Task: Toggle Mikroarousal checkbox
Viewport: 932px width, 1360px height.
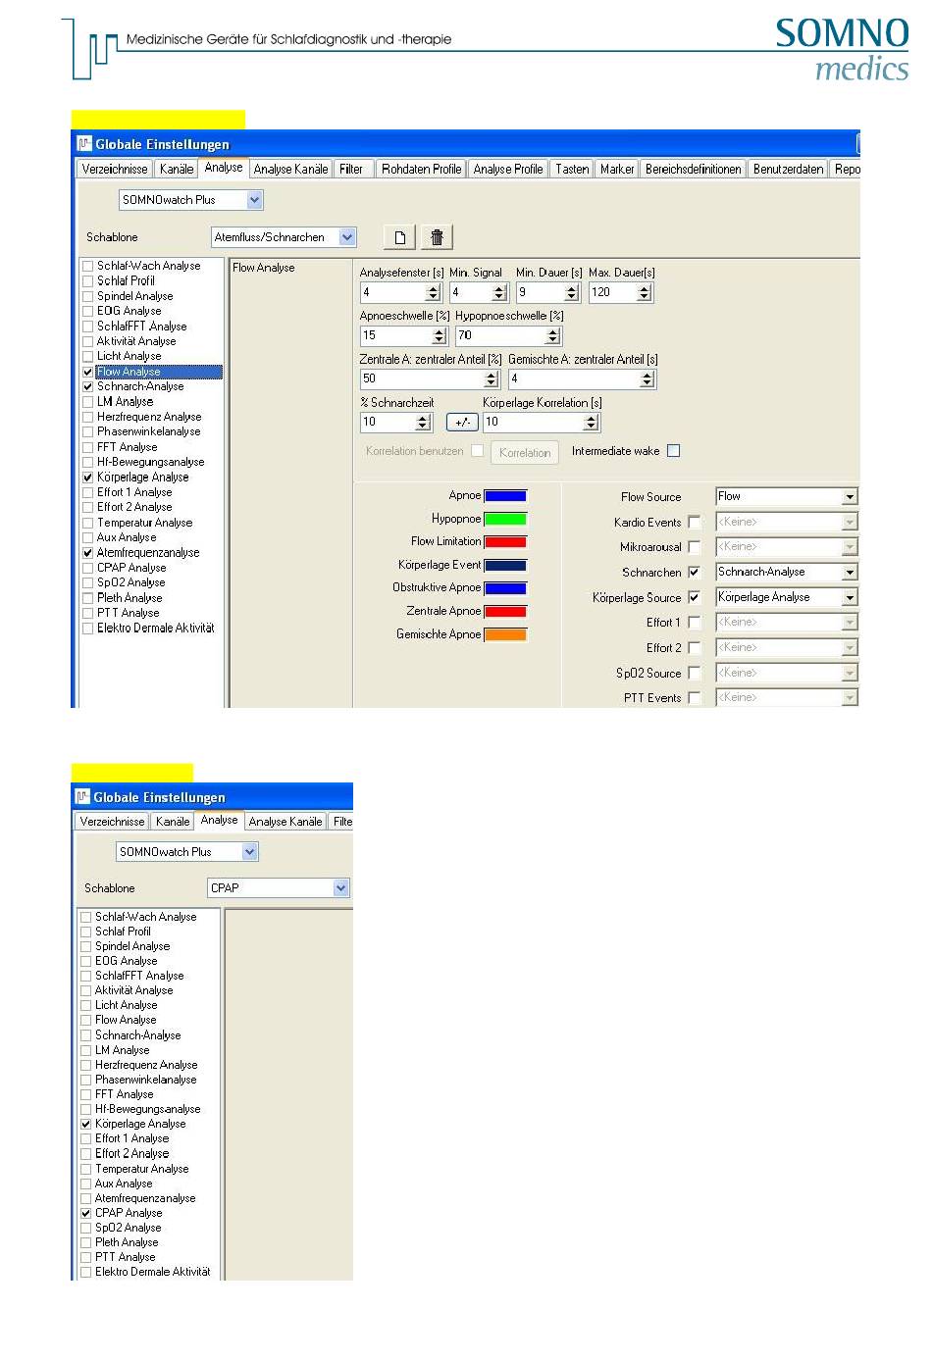Action: [695, 547]
